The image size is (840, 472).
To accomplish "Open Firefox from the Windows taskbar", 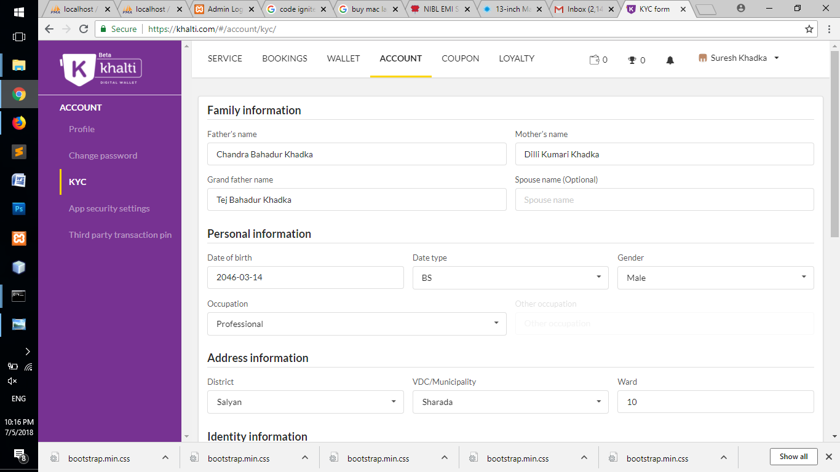I will tap(19, 123).
